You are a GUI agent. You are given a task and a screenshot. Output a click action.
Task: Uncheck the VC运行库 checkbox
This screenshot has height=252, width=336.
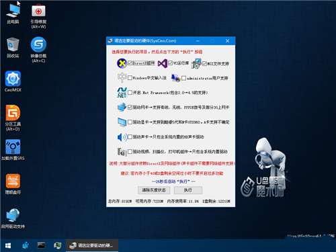(x=170, y=63)
